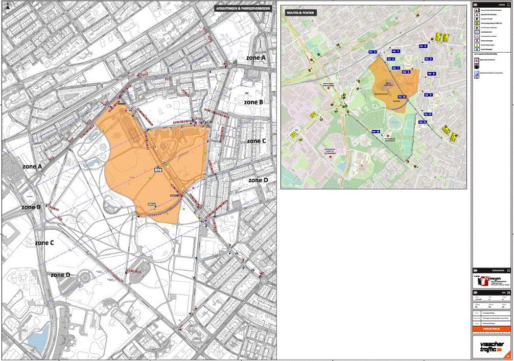This screenshot has height=361, width=514.
Task: Select the red triangle legend symbol
Action: coord(476,10)
